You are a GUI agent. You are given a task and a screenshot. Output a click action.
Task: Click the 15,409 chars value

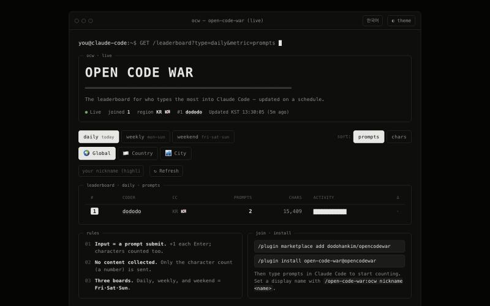293,211
